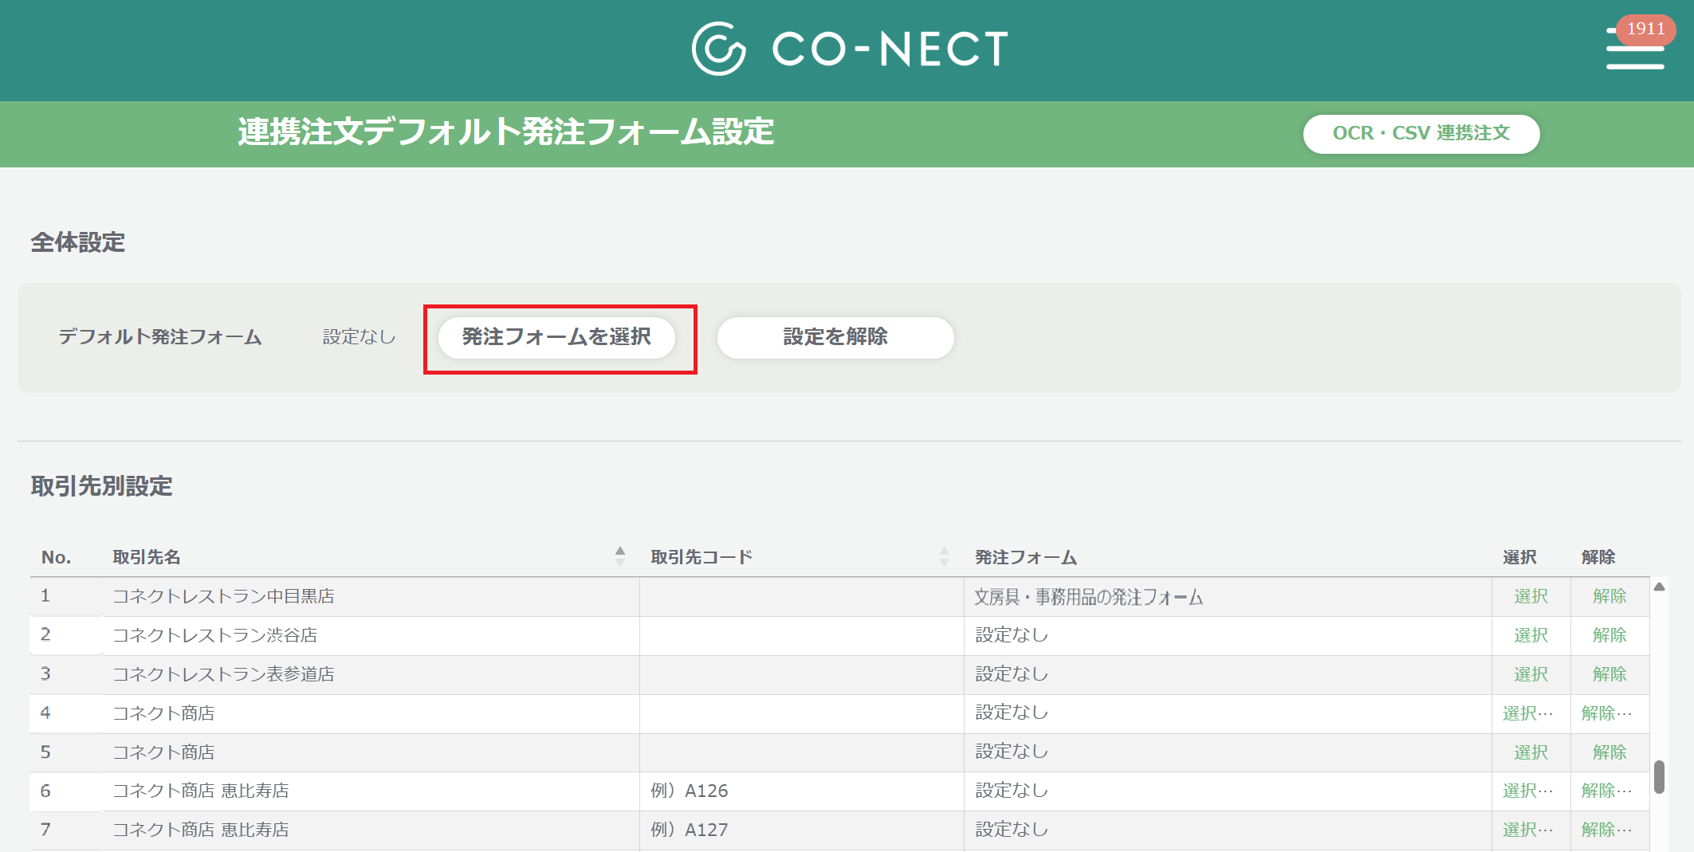Viewport: 1694px width, 852px height.
Task: Click コネクト商店 name in row 4
Action: pyautogui.click(x=163, y=713)
